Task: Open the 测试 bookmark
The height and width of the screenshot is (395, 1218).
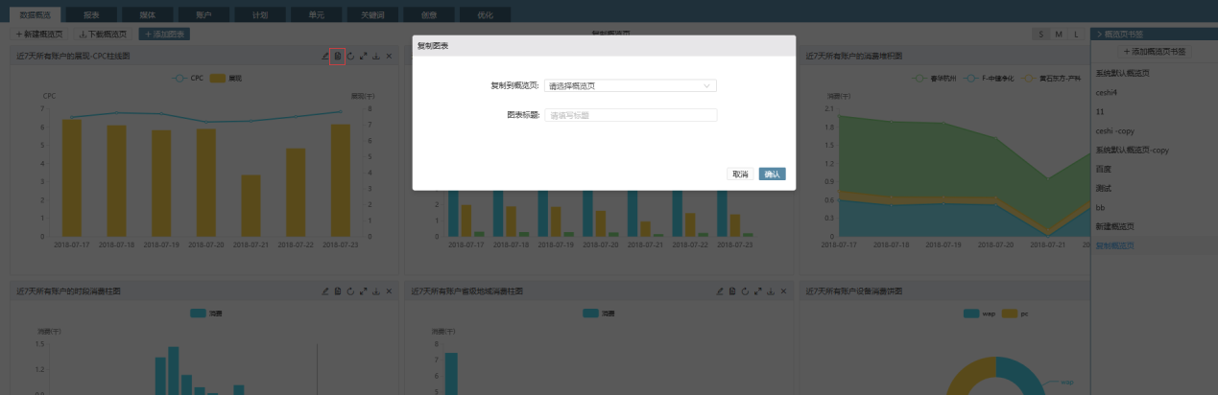Action: [1102, 188]
